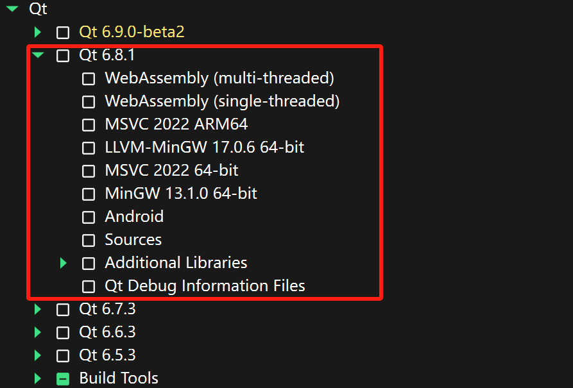Screen dimensions: 573x388
Task: Expand the Build Tools section
Action: 37,378
